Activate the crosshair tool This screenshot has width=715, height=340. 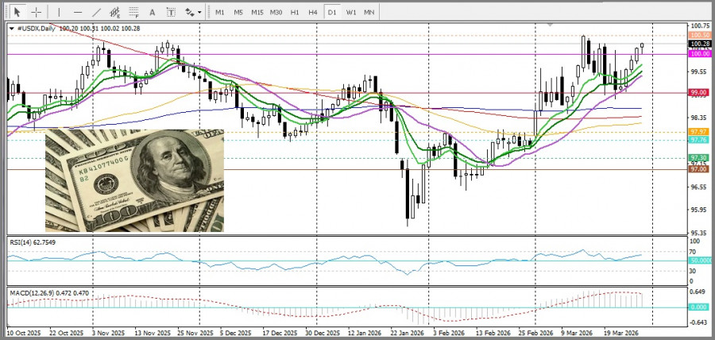[37, 13]
